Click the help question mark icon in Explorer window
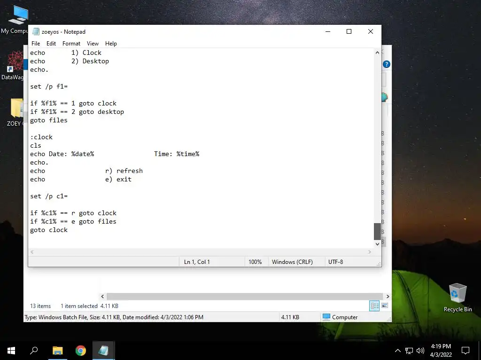 coord(387,64)
